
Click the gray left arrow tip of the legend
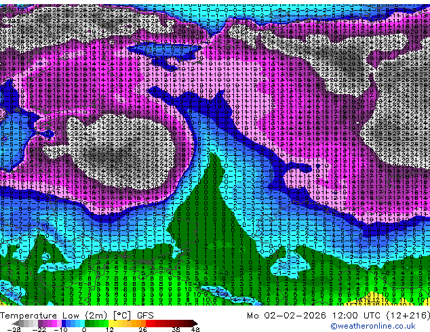pos(15,323)
